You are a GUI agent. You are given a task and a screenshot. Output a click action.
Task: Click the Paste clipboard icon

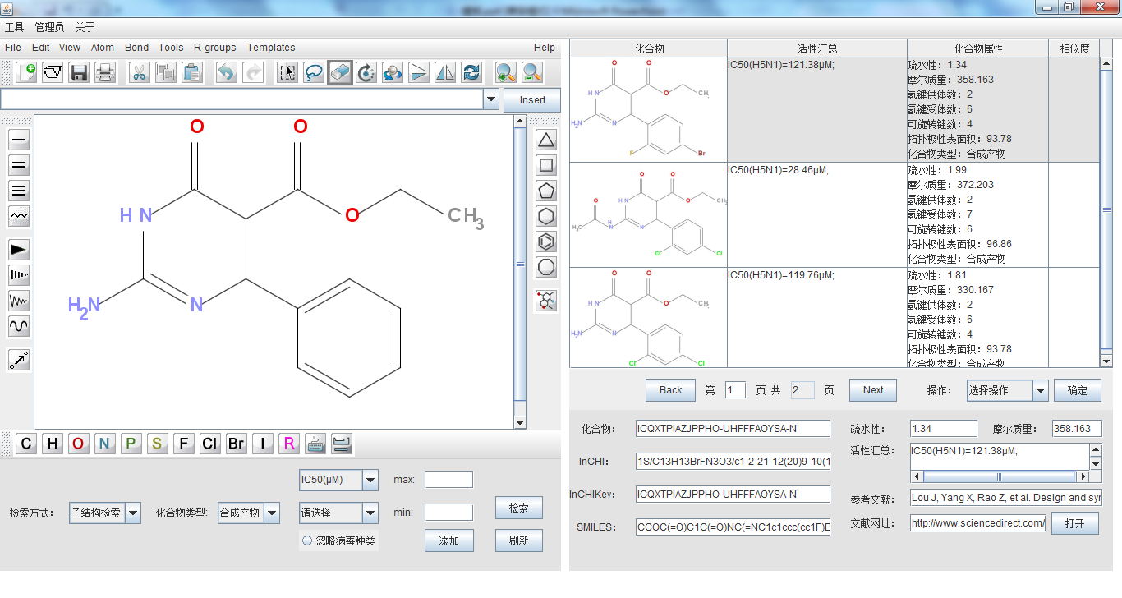(x=192, y=72)
